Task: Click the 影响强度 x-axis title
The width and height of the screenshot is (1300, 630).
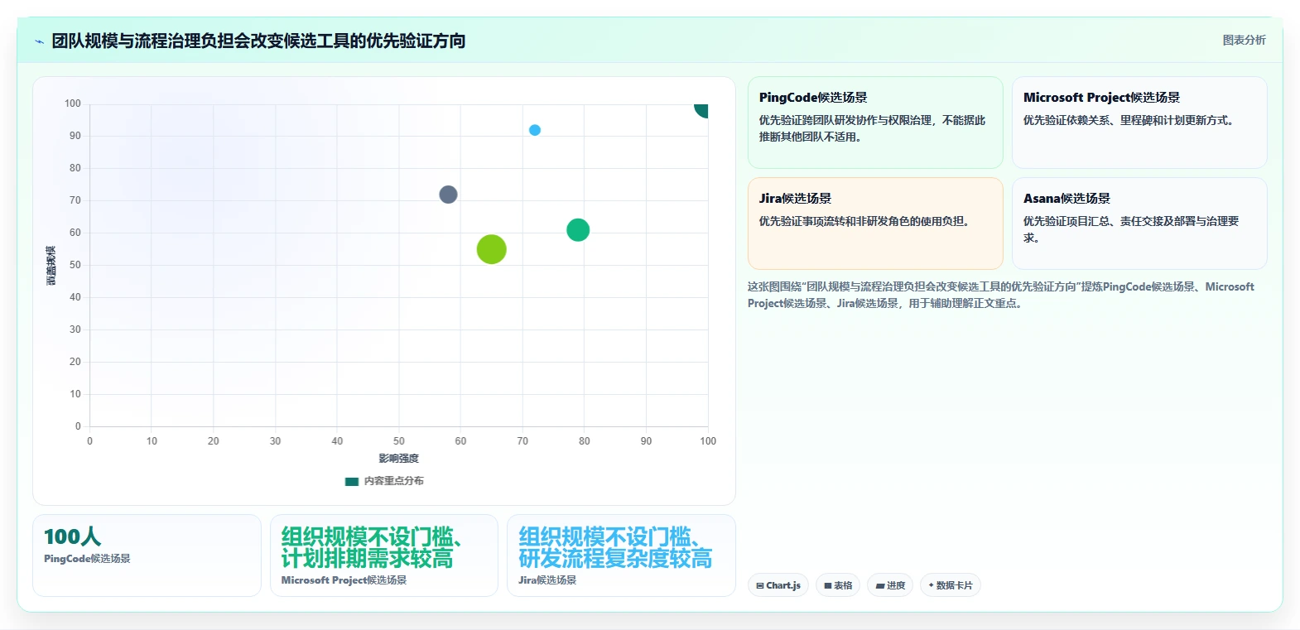Action: 399,459
